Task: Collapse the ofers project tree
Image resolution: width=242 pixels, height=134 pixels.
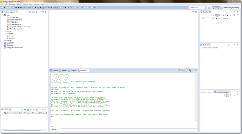Action: tap(3, 15)
